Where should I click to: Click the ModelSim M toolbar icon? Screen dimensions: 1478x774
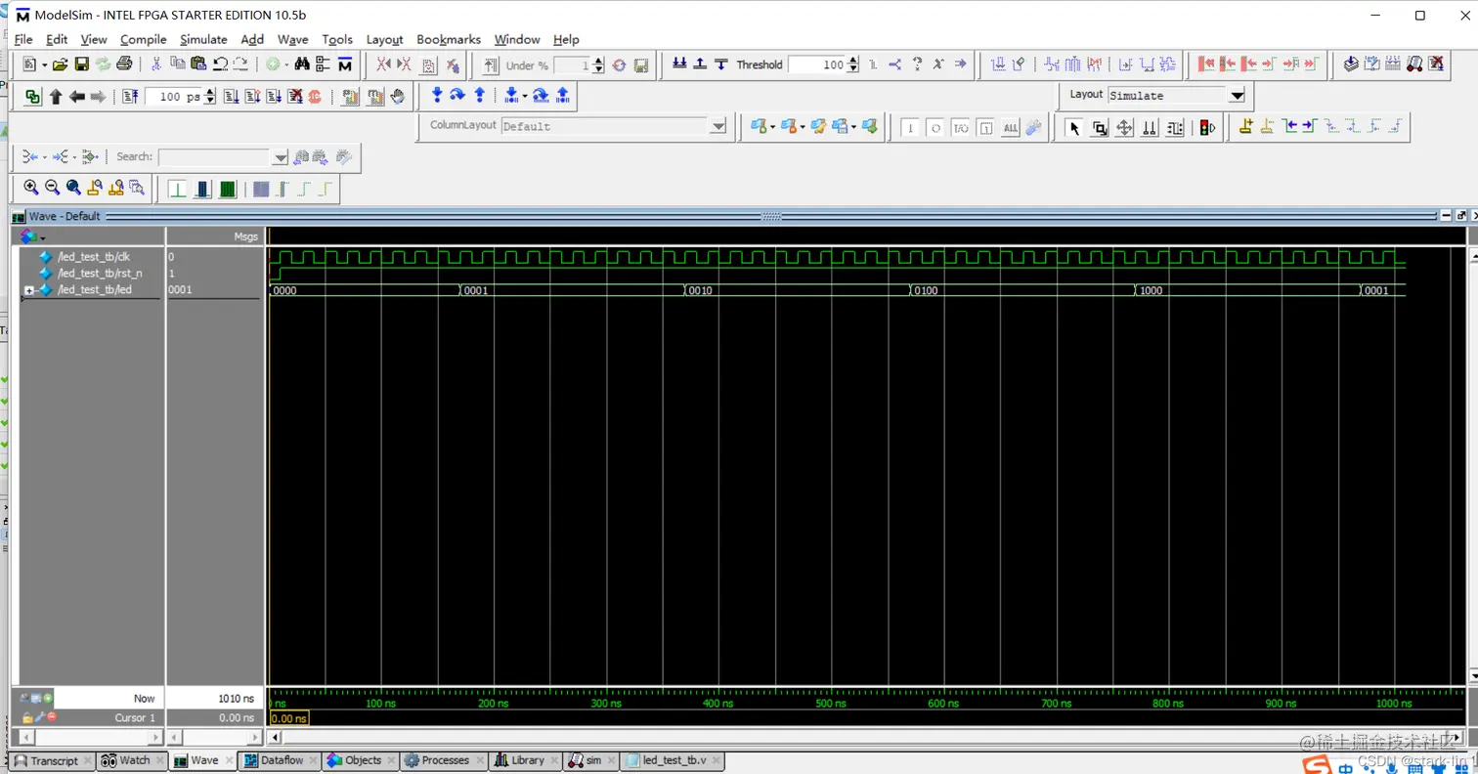tap(345, 64)
